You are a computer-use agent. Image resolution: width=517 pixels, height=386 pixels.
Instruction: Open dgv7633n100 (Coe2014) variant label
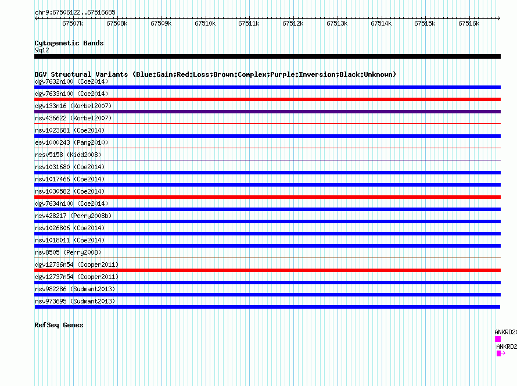[x=71, y=94]
